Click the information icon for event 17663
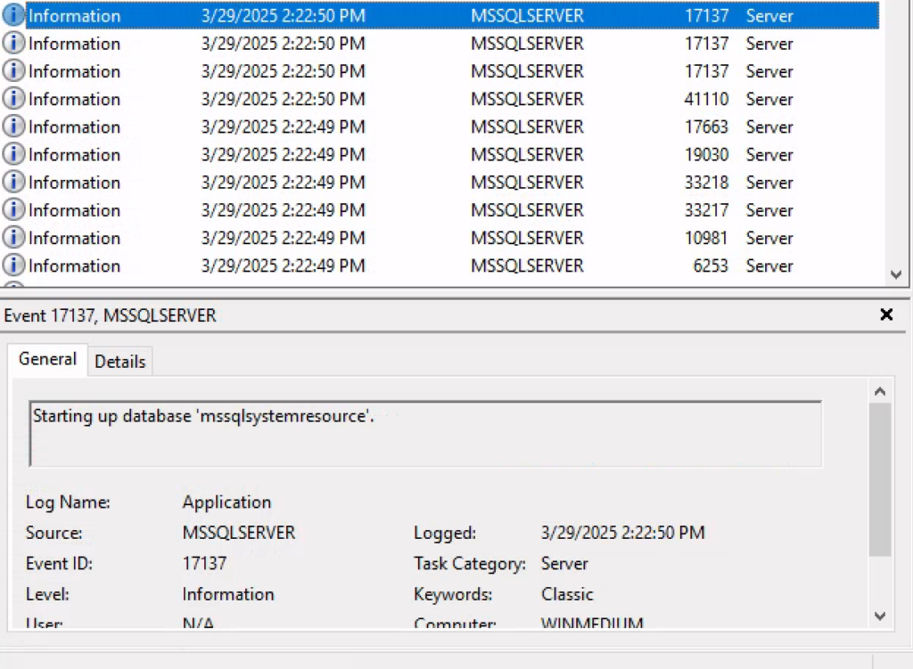The image size is (913, 669). click(x=13, y=126)
